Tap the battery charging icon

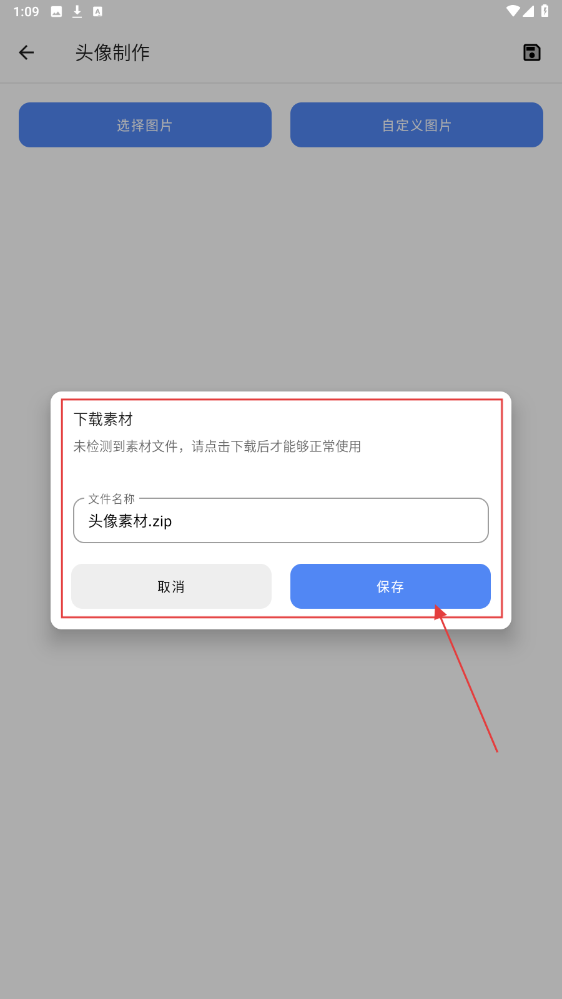[545, 11]
